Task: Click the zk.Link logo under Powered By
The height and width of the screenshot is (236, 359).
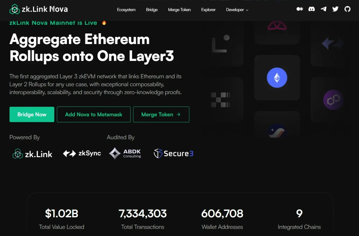Action: point(33,154)
